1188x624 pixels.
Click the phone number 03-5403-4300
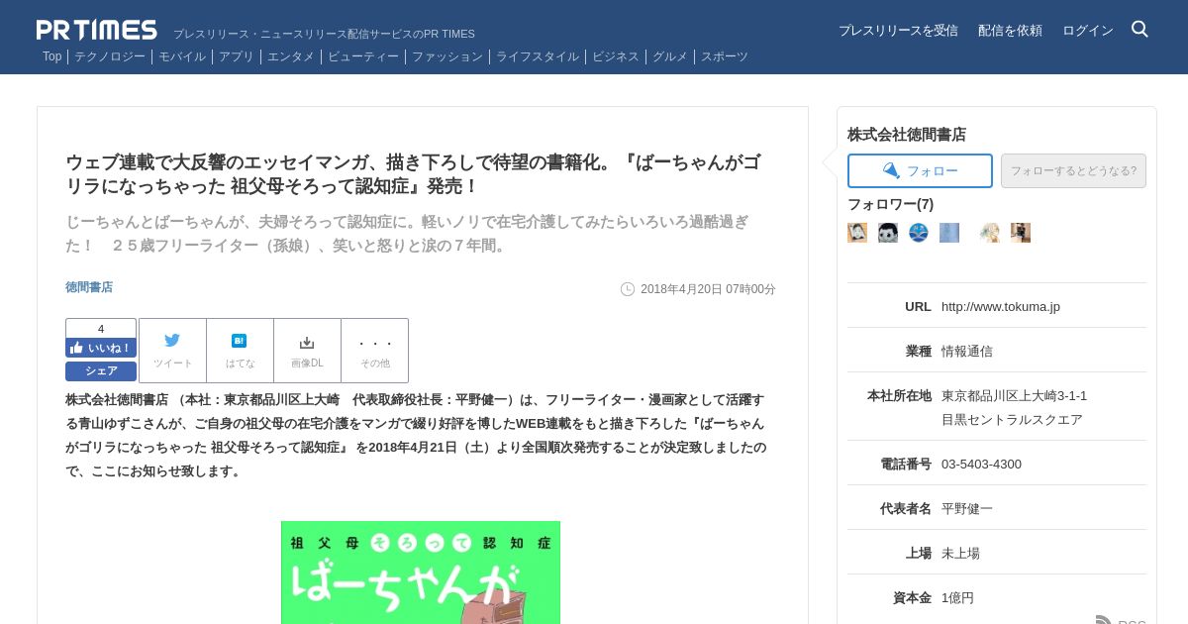tap(981, 465)
